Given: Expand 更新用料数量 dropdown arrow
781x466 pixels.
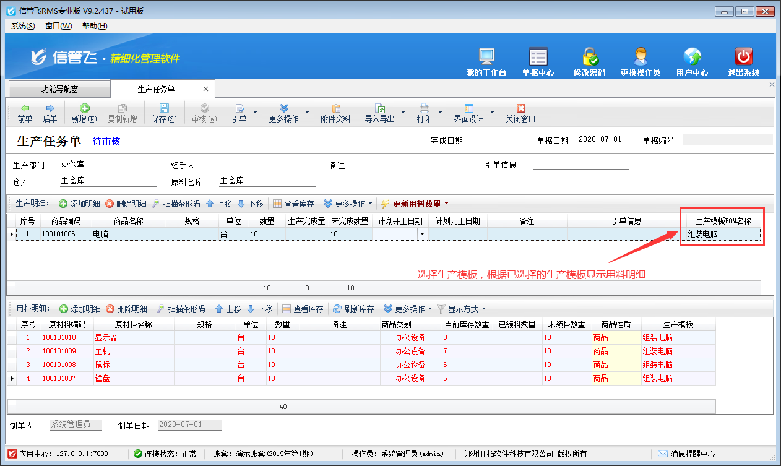Looking at the screenshot, I should pos(446,204).
